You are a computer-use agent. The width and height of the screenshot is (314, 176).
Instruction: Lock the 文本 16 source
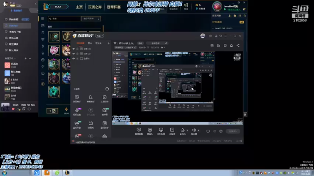point(77,49)
